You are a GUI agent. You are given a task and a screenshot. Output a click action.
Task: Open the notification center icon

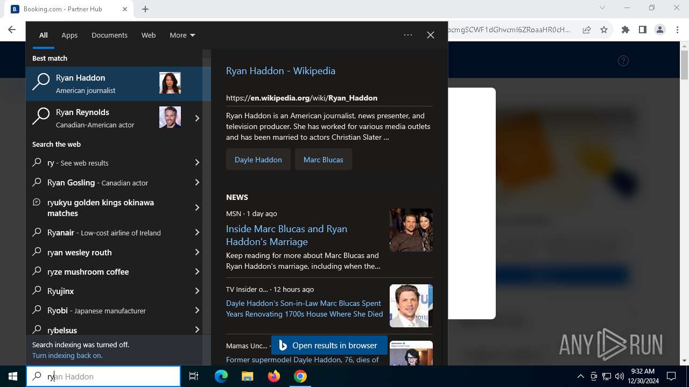tap(671, 376)
